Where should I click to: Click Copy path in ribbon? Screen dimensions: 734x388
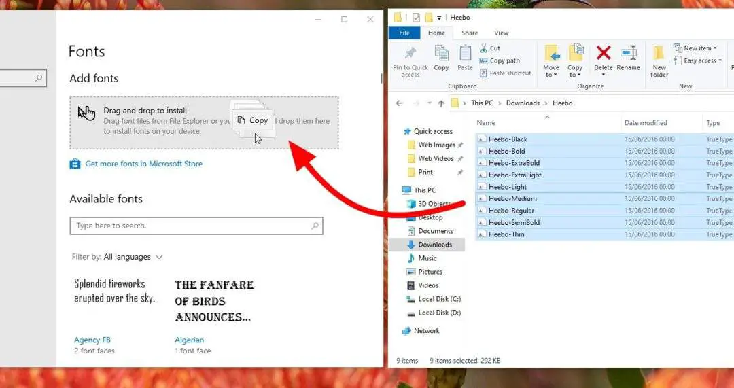tap(500, 61)
